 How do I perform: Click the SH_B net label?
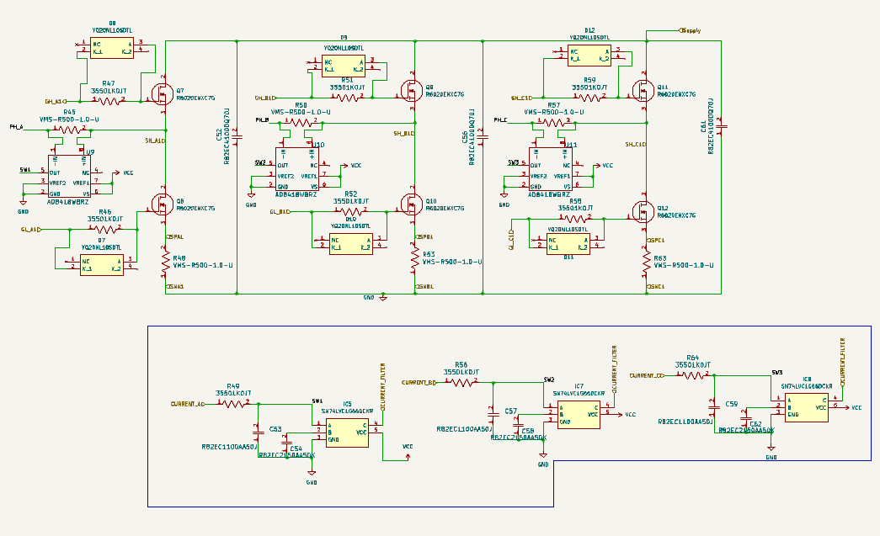tap(404, 134)
